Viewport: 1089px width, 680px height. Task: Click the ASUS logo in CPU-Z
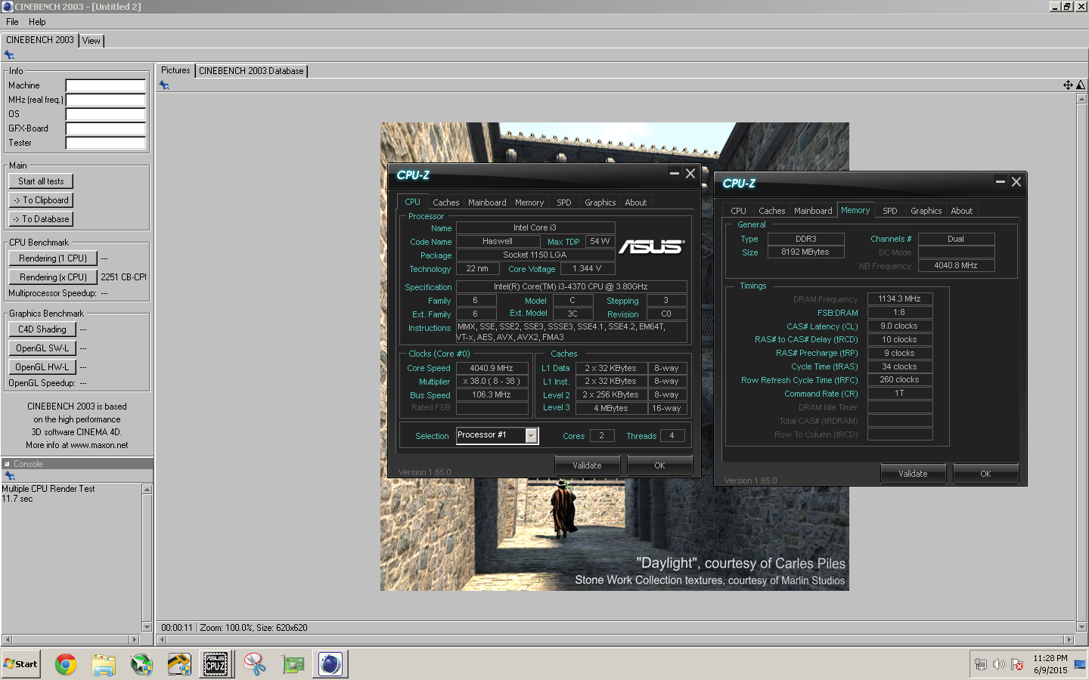pos(651,246)
